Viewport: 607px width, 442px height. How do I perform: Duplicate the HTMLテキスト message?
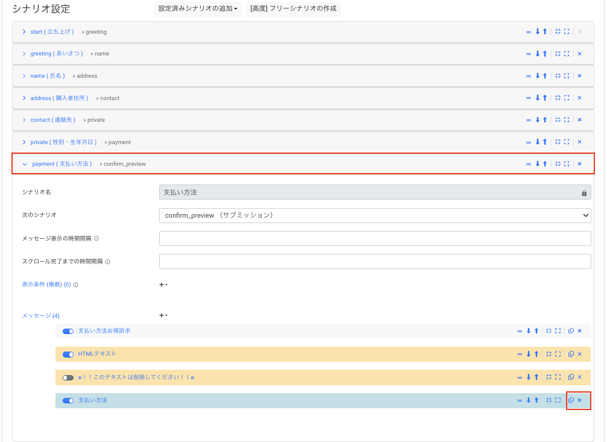pos(571,354)
